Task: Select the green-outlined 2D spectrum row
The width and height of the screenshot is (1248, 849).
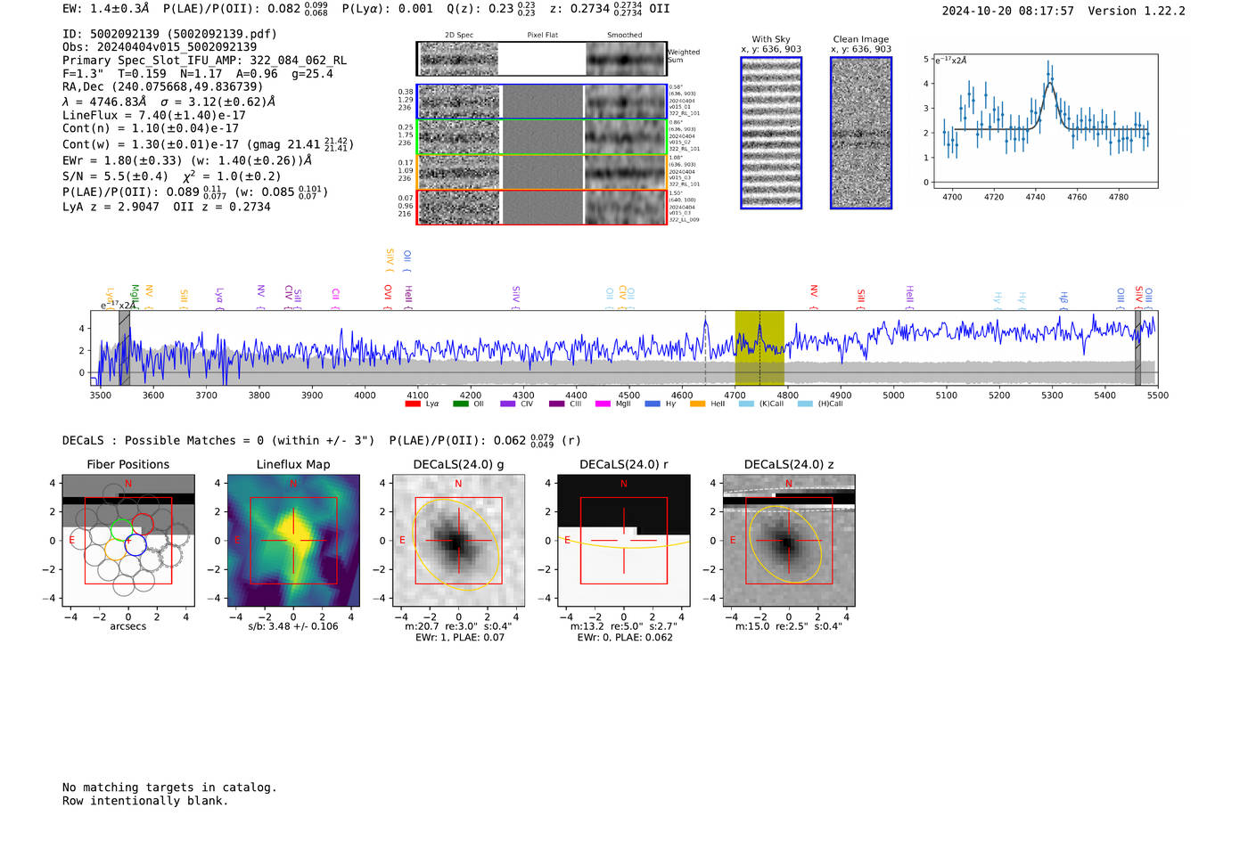Action: [x=541, y=137]
